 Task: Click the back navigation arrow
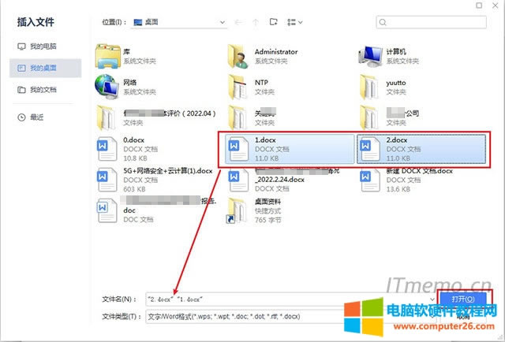pyautogui.click(x=238, y=22)
